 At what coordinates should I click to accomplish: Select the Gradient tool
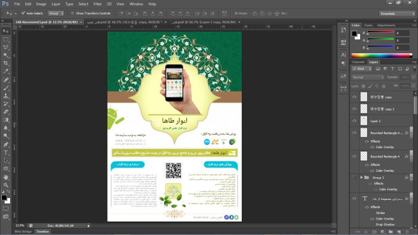tap(5, 120)
